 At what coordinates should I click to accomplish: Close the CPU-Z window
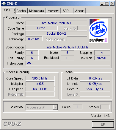point(112,4)
